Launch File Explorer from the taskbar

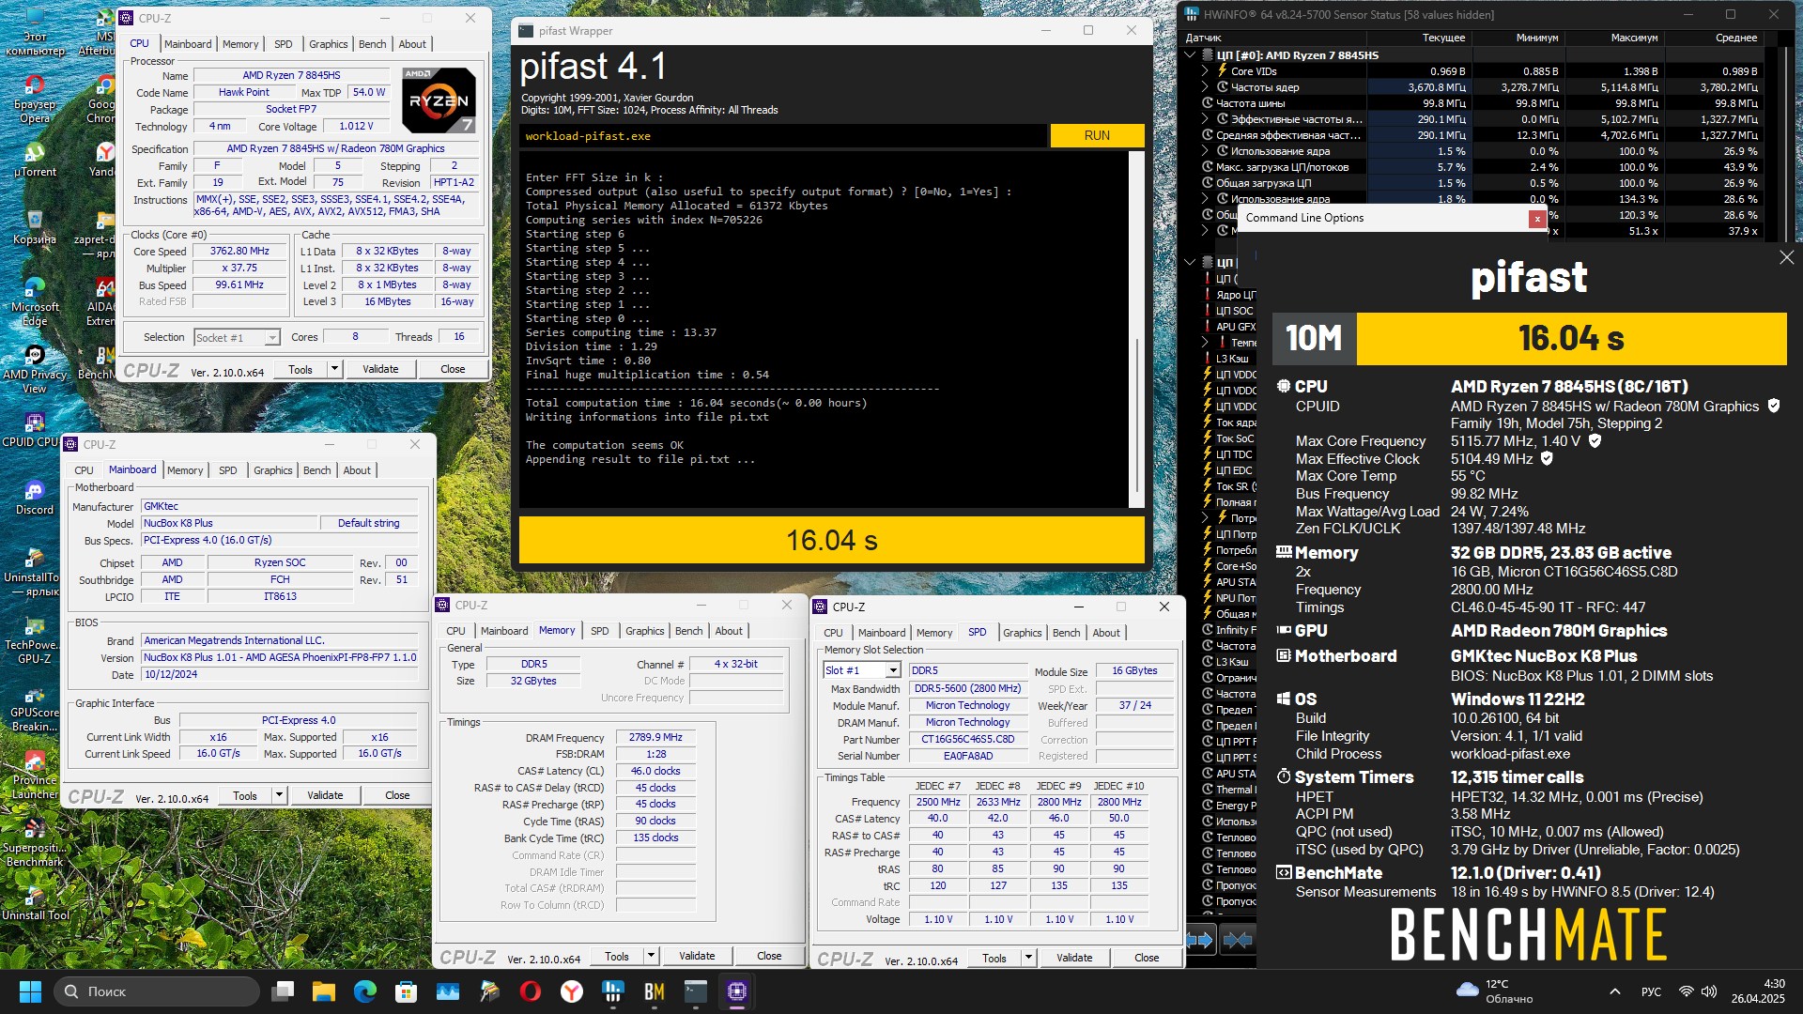[324, 991]
